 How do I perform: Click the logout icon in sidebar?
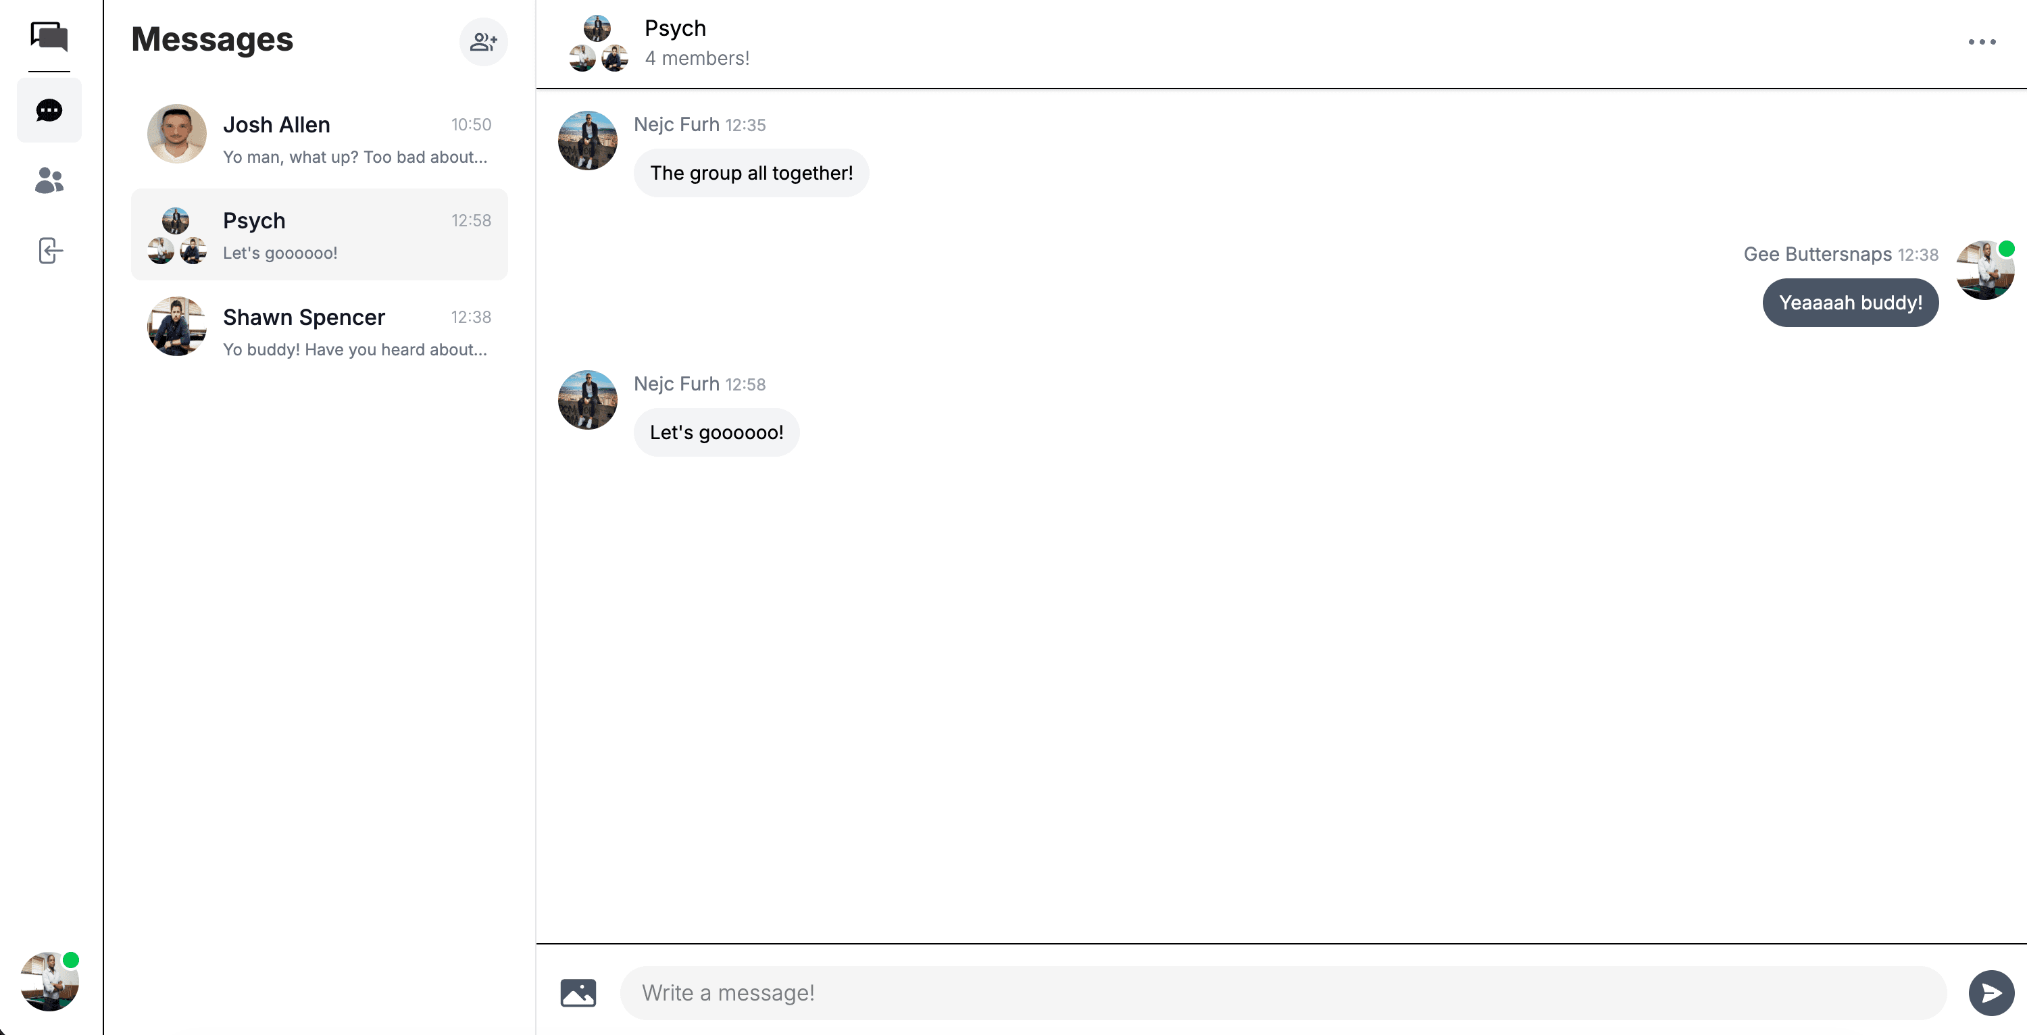point(49,250)
